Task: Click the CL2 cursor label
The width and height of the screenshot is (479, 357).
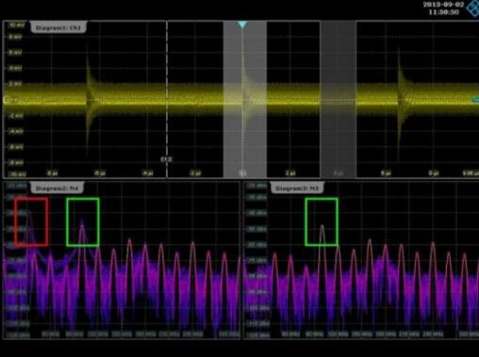Action: [x=166, y=159]
